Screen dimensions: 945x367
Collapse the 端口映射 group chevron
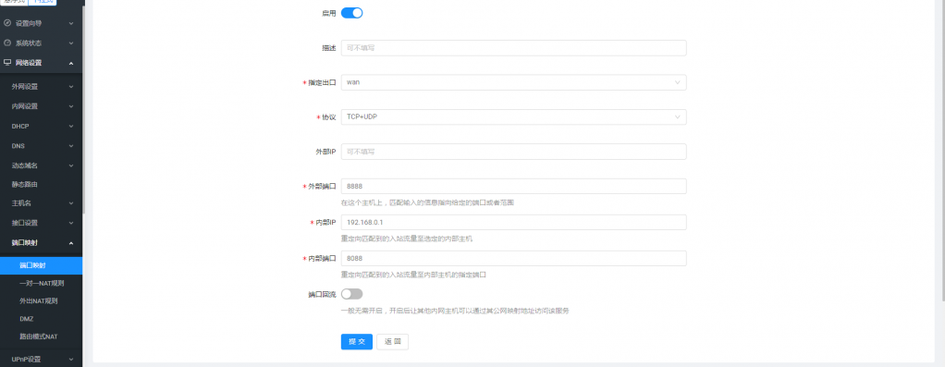tap(71, 243)
